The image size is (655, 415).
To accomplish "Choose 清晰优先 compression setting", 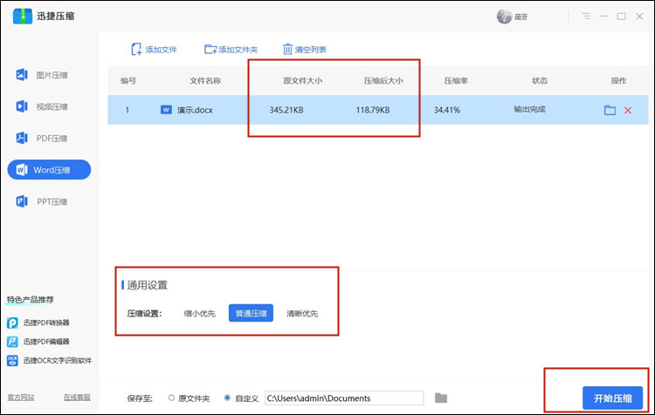I will click(302, 313).
